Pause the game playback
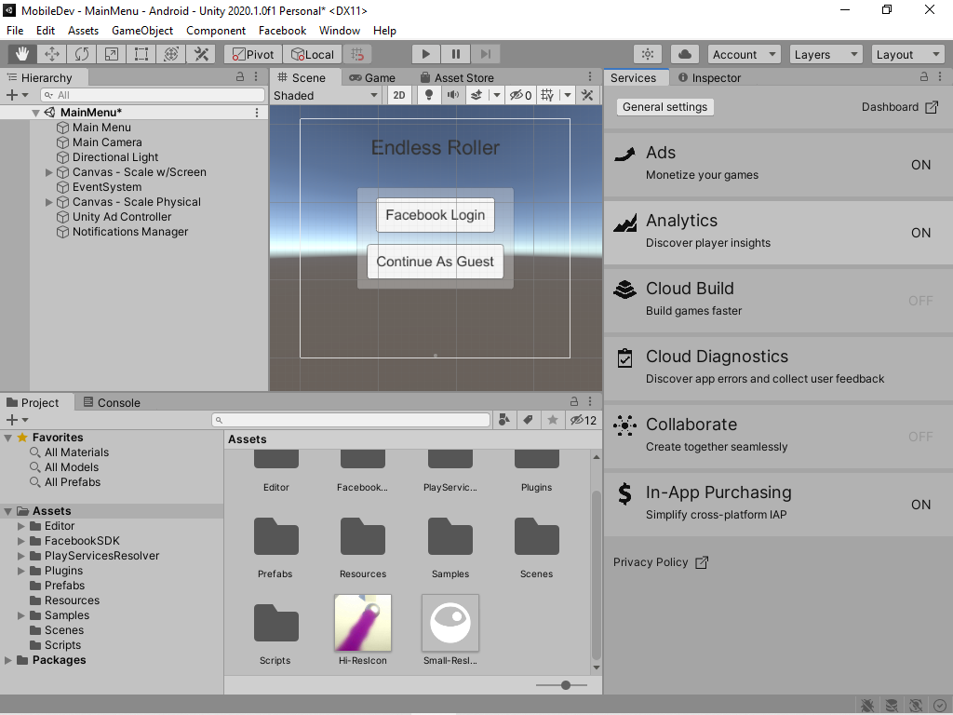The height and width of the screenshot is (715, 953). pos(456,54)
